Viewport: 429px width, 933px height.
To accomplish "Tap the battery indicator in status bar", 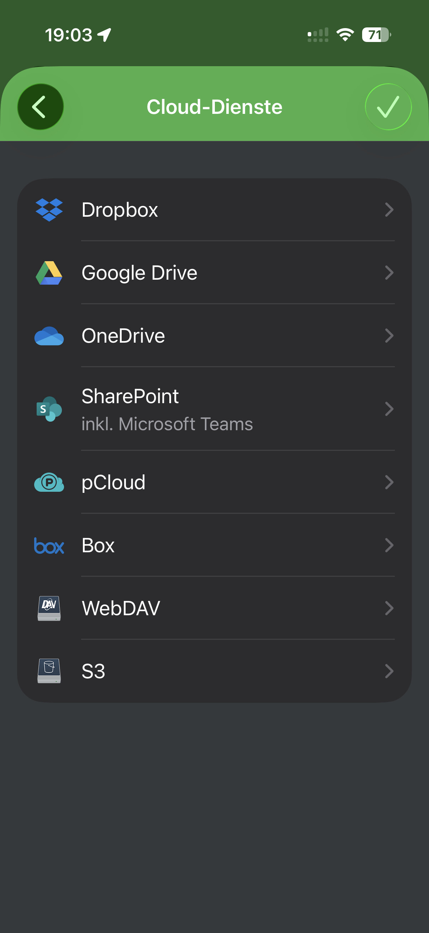I will (376, 35).
